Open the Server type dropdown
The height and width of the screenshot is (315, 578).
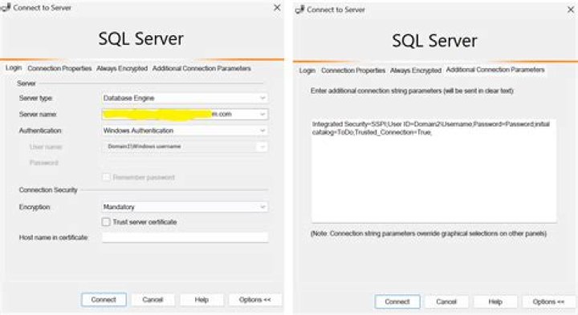click(x=185, y=98)
